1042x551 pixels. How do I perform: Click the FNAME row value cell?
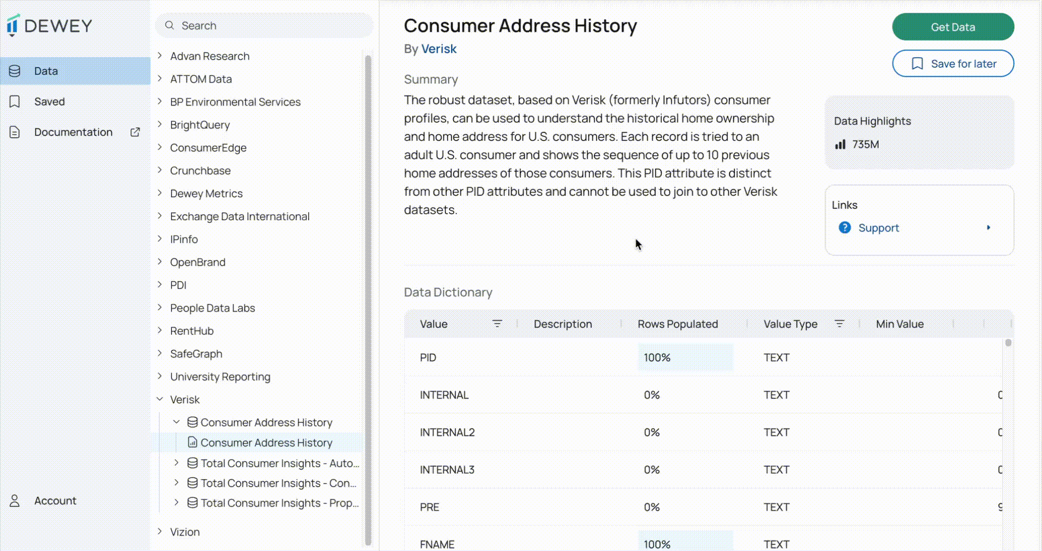(437, 544)
